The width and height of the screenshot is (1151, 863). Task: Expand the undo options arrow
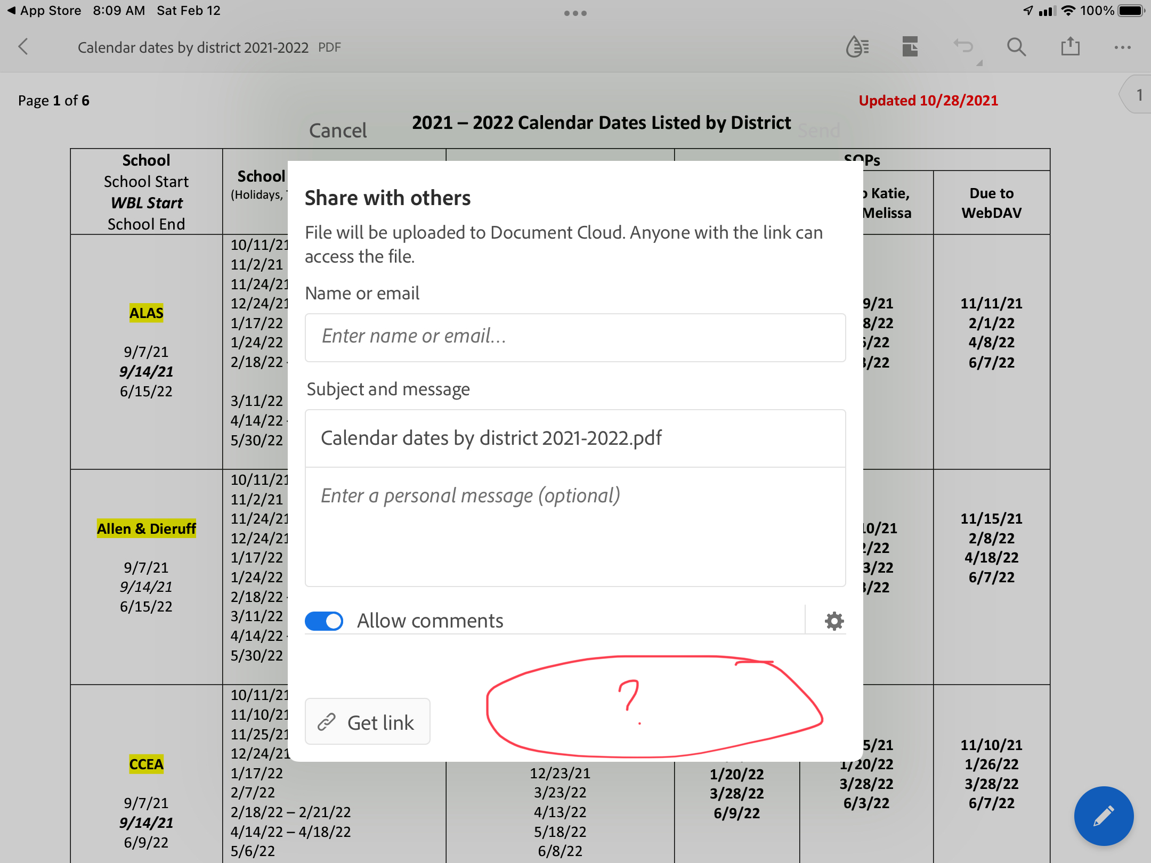click(979, 62)
